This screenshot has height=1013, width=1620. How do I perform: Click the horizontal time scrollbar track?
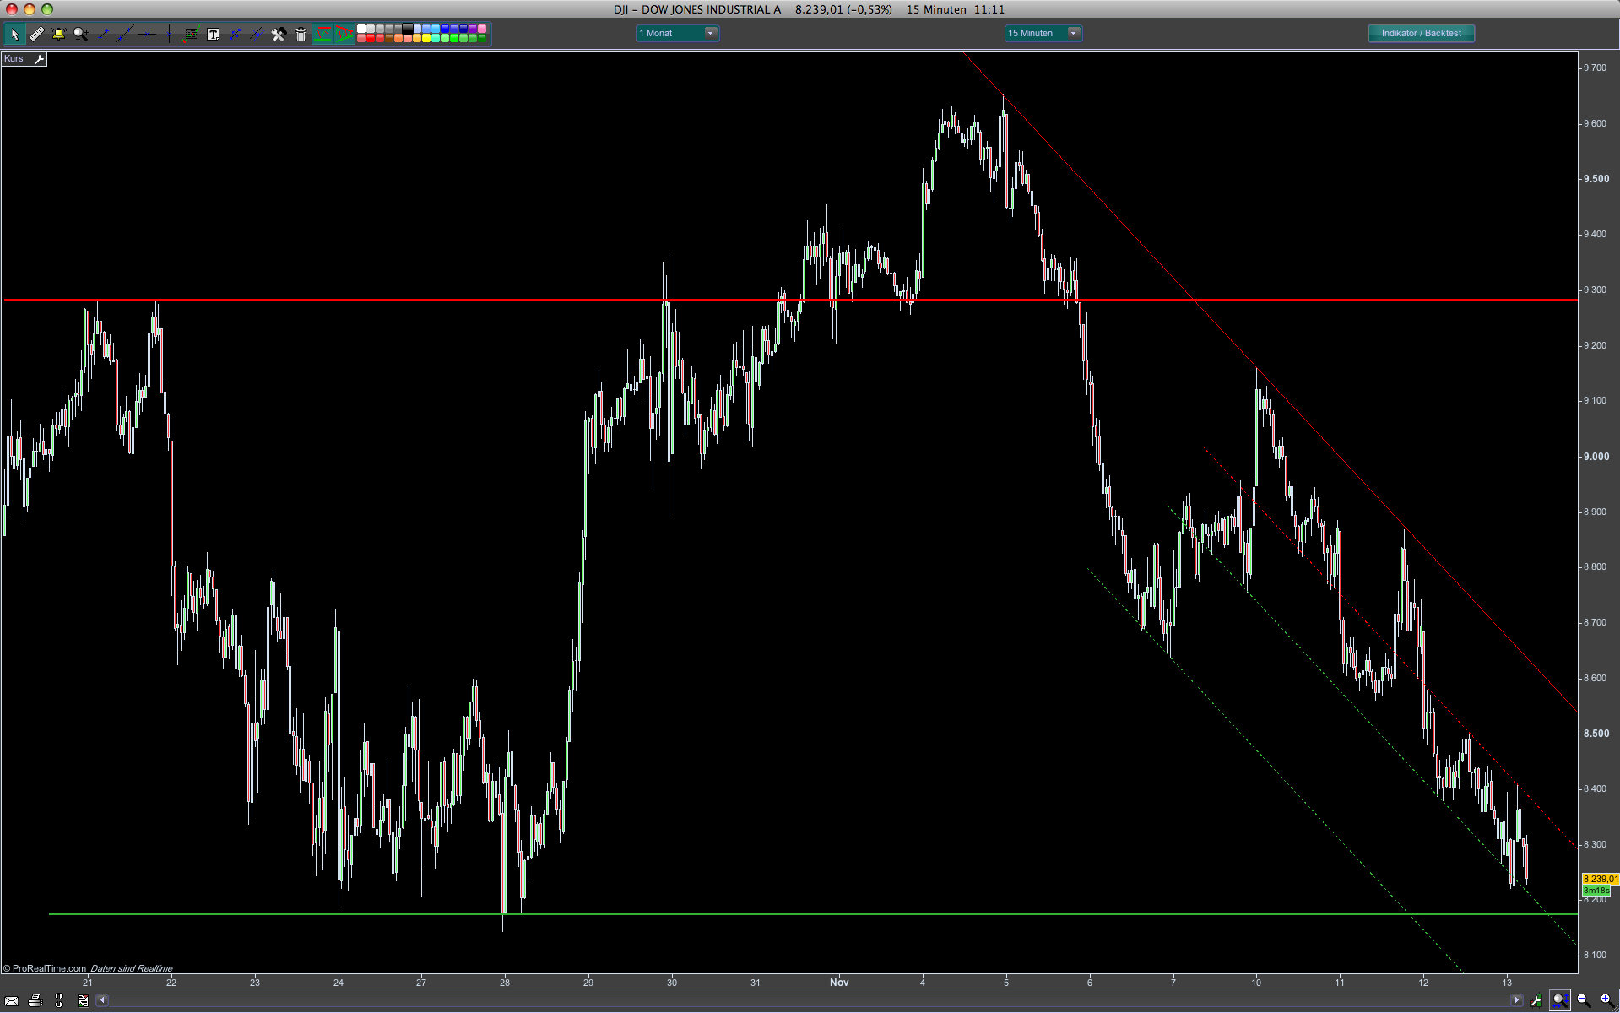[x=809, y=1000]
